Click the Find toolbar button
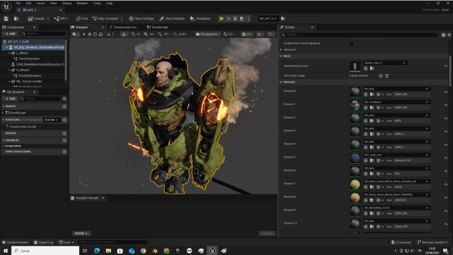 [82, 19]
